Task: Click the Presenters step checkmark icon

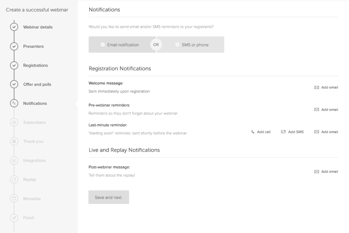Action: (x=14, y=46)
